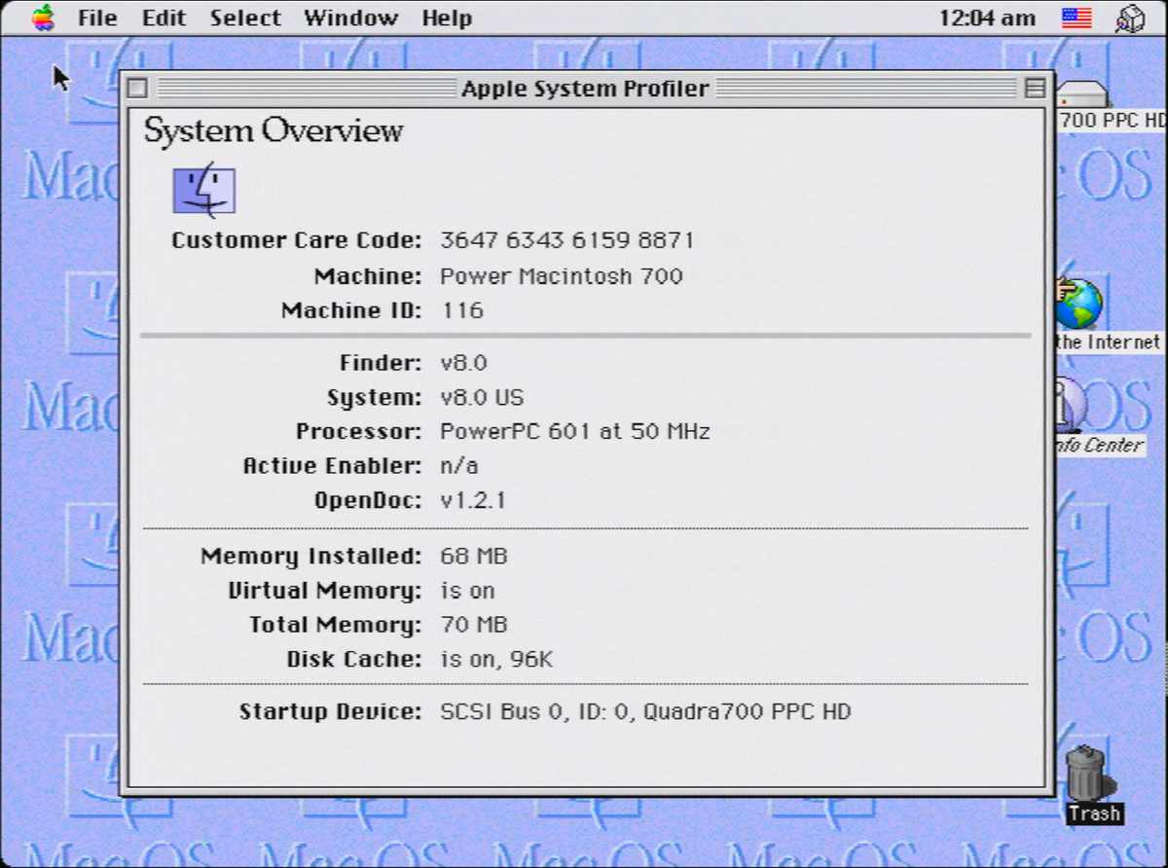This screenshot has width=1168, height=868.
Task: Collapse the Apple System Profiler window
Action: 1035,89
